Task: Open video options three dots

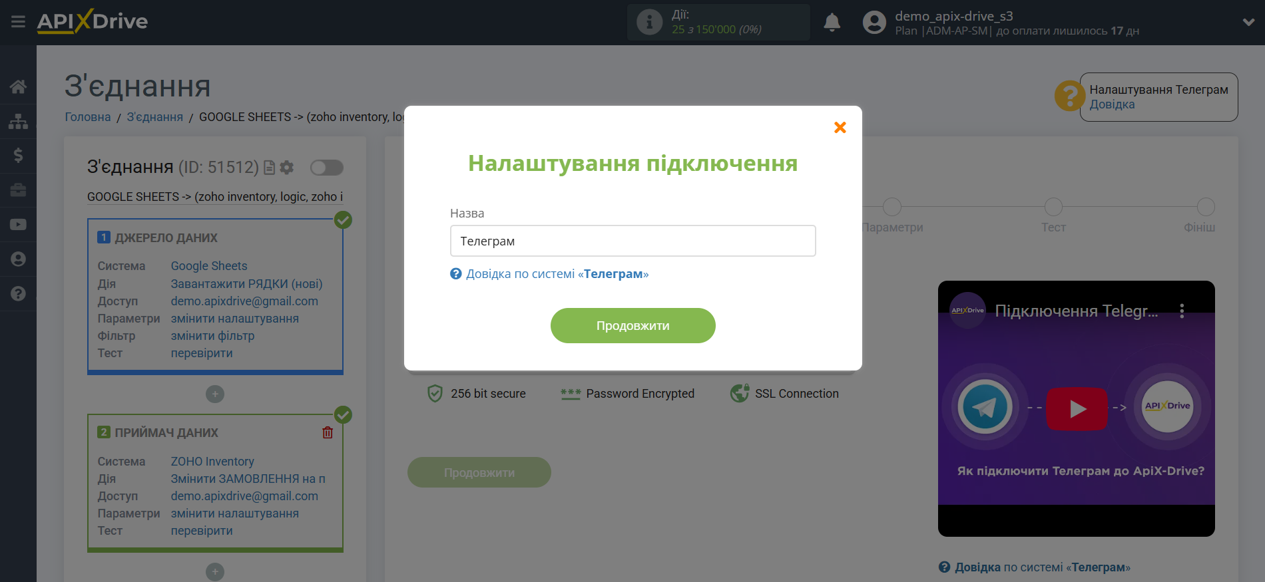Action: (x=1182, y=311)
